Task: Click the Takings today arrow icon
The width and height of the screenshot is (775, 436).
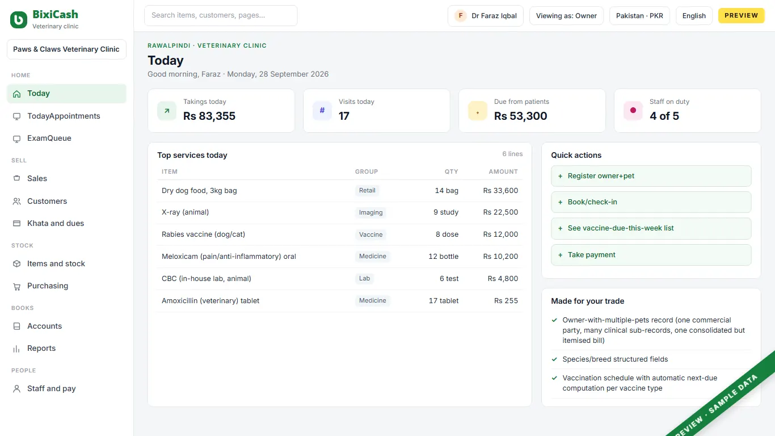Action: pyautogui.click(x=167, y=111)
